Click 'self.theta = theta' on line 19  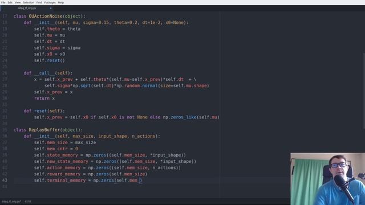[x=57, y=29]
